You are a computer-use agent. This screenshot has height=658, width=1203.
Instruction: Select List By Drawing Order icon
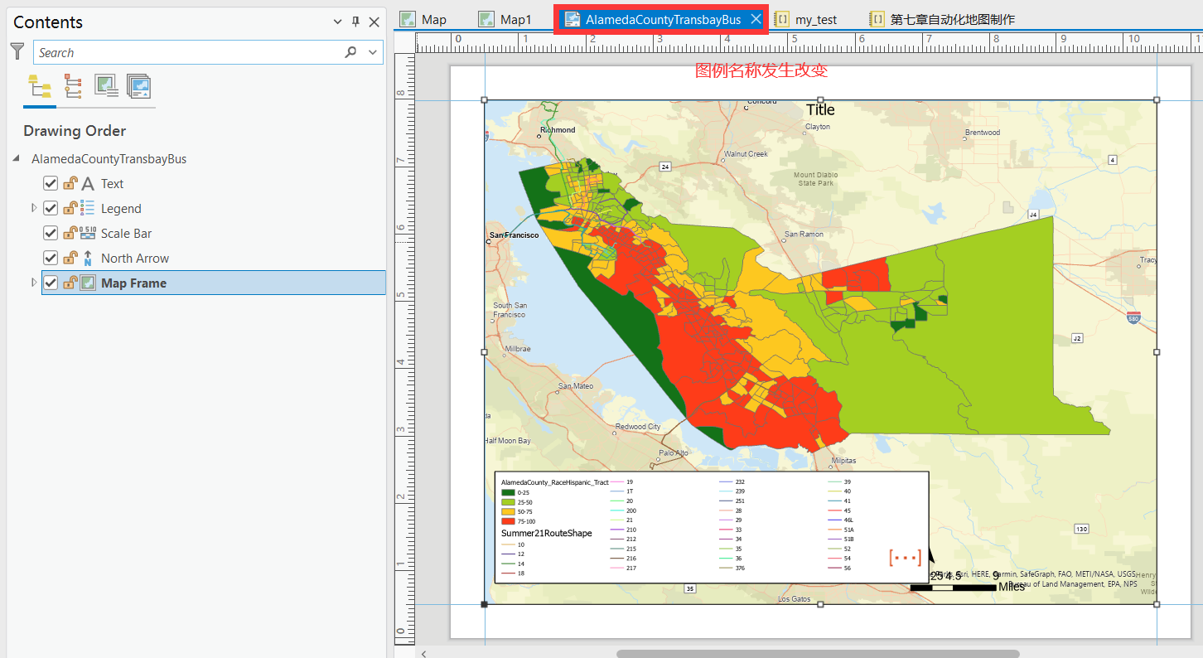[39, 86]
